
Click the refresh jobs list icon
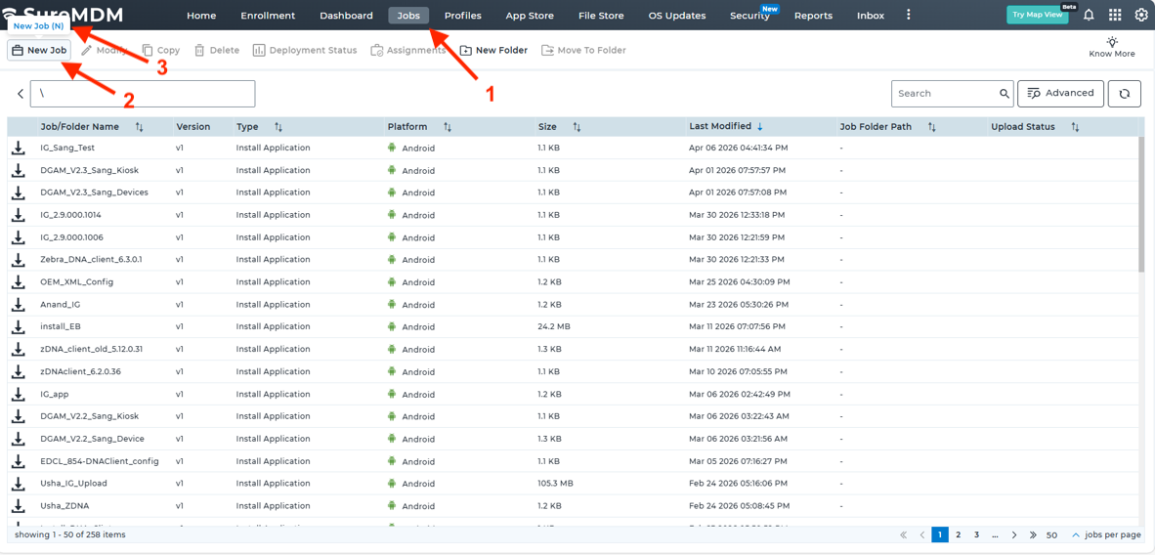click(x=1124, y=94)
